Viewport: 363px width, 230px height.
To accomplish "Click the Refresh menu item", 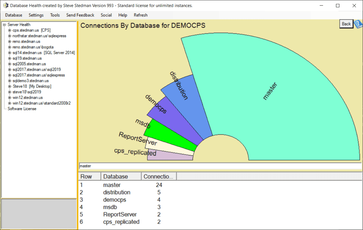I will 140,15.
